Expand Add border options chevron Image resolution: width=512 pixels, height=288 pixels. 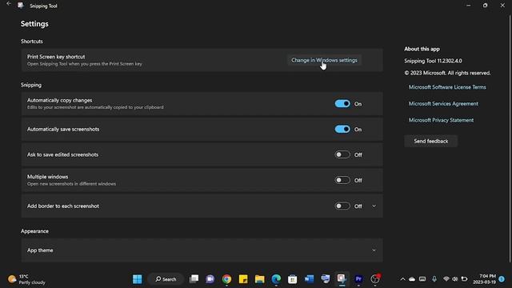click(374, 206)
